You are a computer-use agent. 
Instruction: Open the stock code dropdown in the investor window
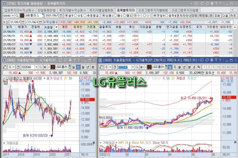[13, 16]
